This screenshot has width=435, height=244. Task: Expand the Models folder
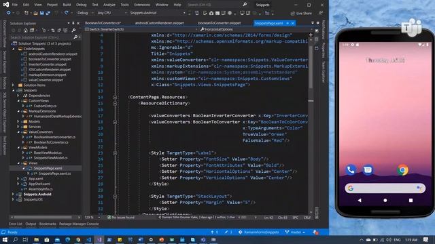[x=18, y=121]
